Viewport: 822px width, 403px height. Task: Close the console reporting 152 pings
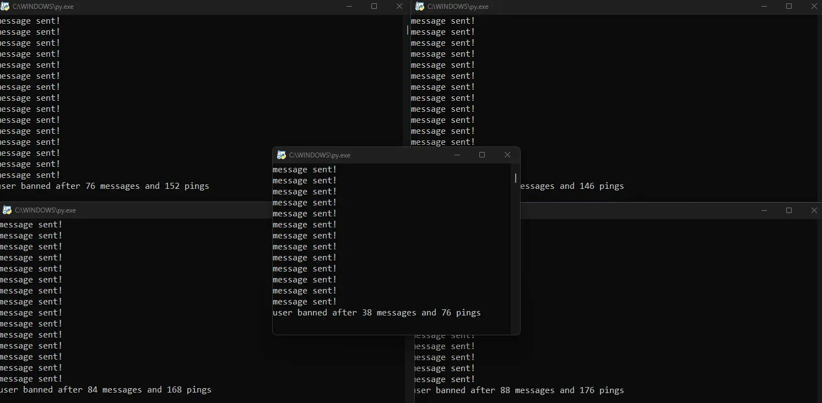point(399,7)
